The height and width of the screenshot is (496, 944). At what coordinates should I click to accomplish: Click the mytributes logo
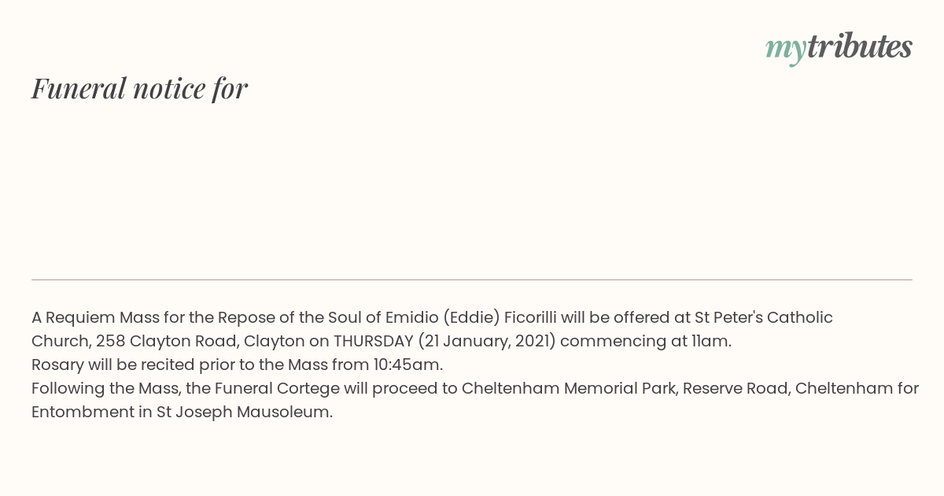click(x=839, y=47)
